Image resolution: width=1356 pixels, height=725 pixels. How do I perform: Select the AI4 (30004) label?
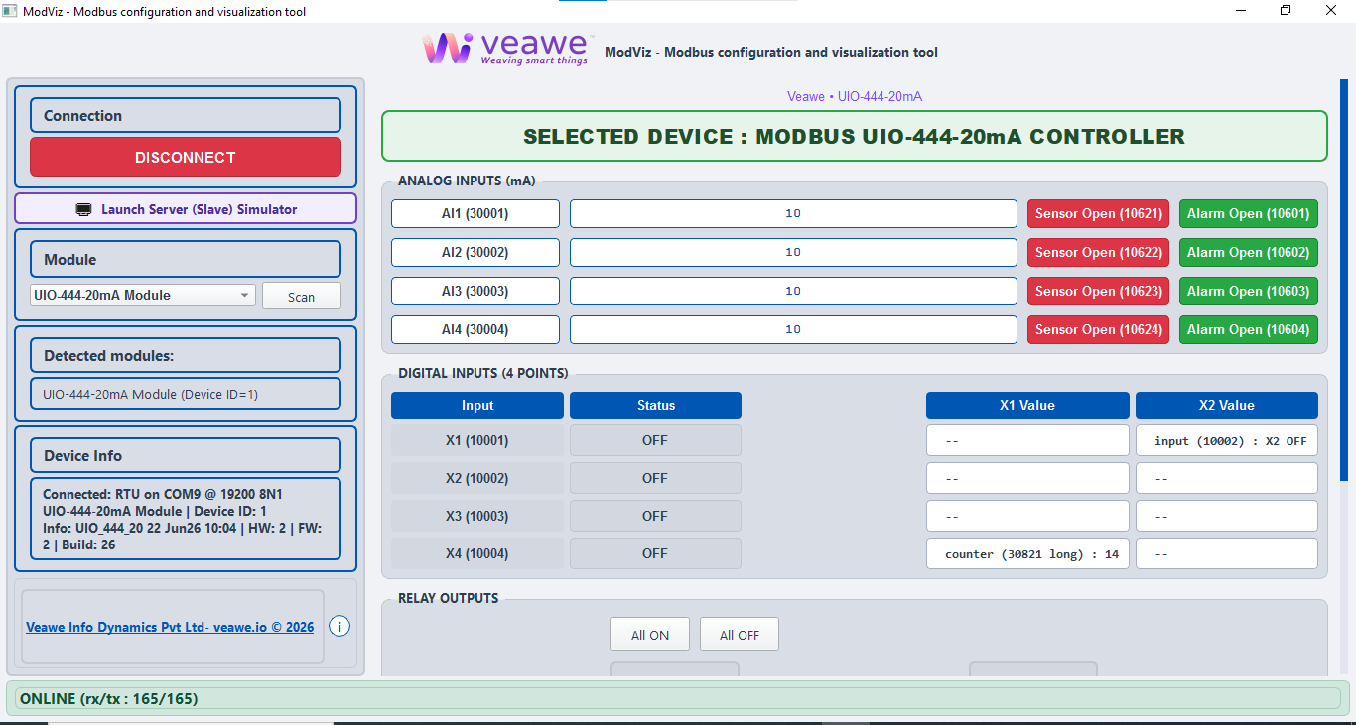[x=475, y=329]
